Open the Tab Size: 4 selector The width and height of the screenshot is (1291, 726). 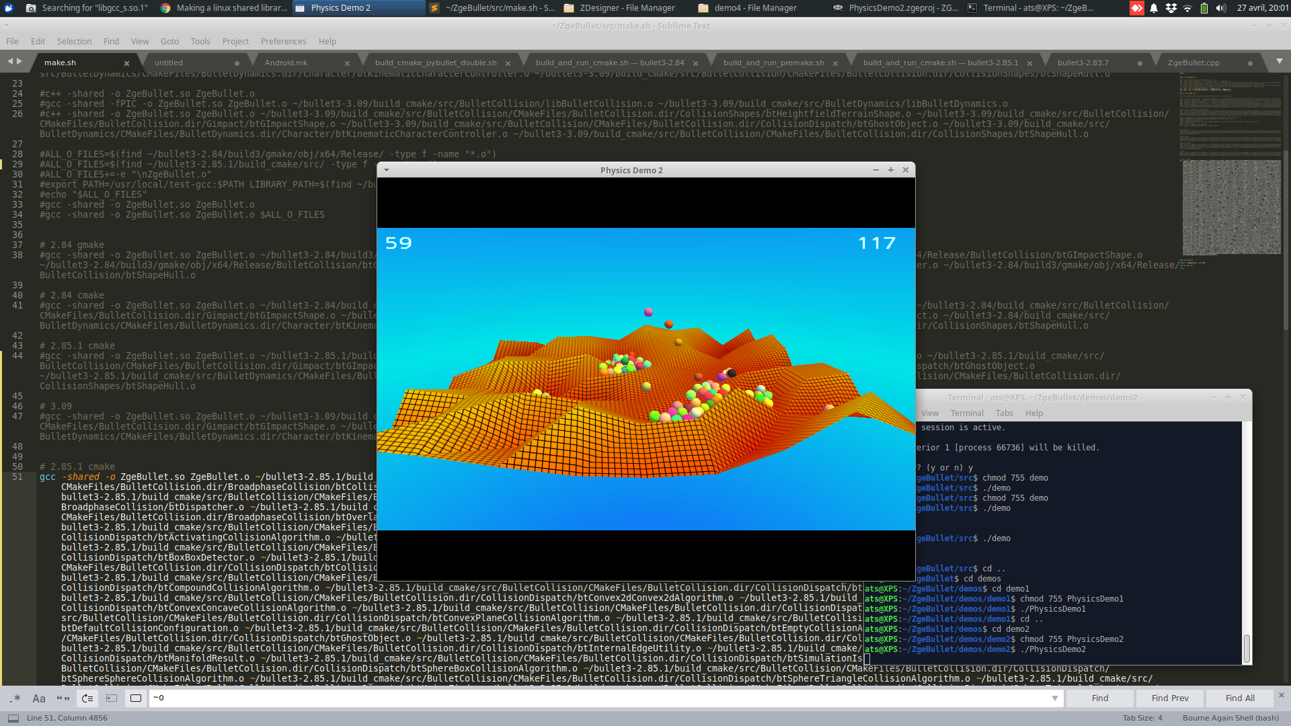point(1142,718)
